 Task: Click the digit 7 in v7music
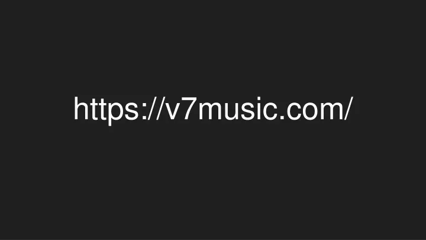click(x=190, y=108)
